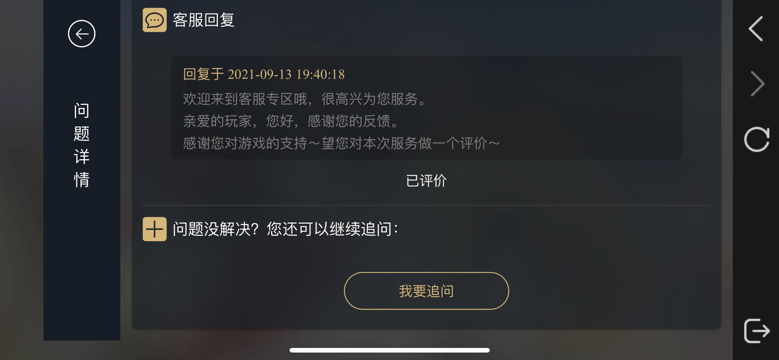This screenshot has width=779, height=360.
Task: Click the 我要追问 button
Action: tap(426, 291)
